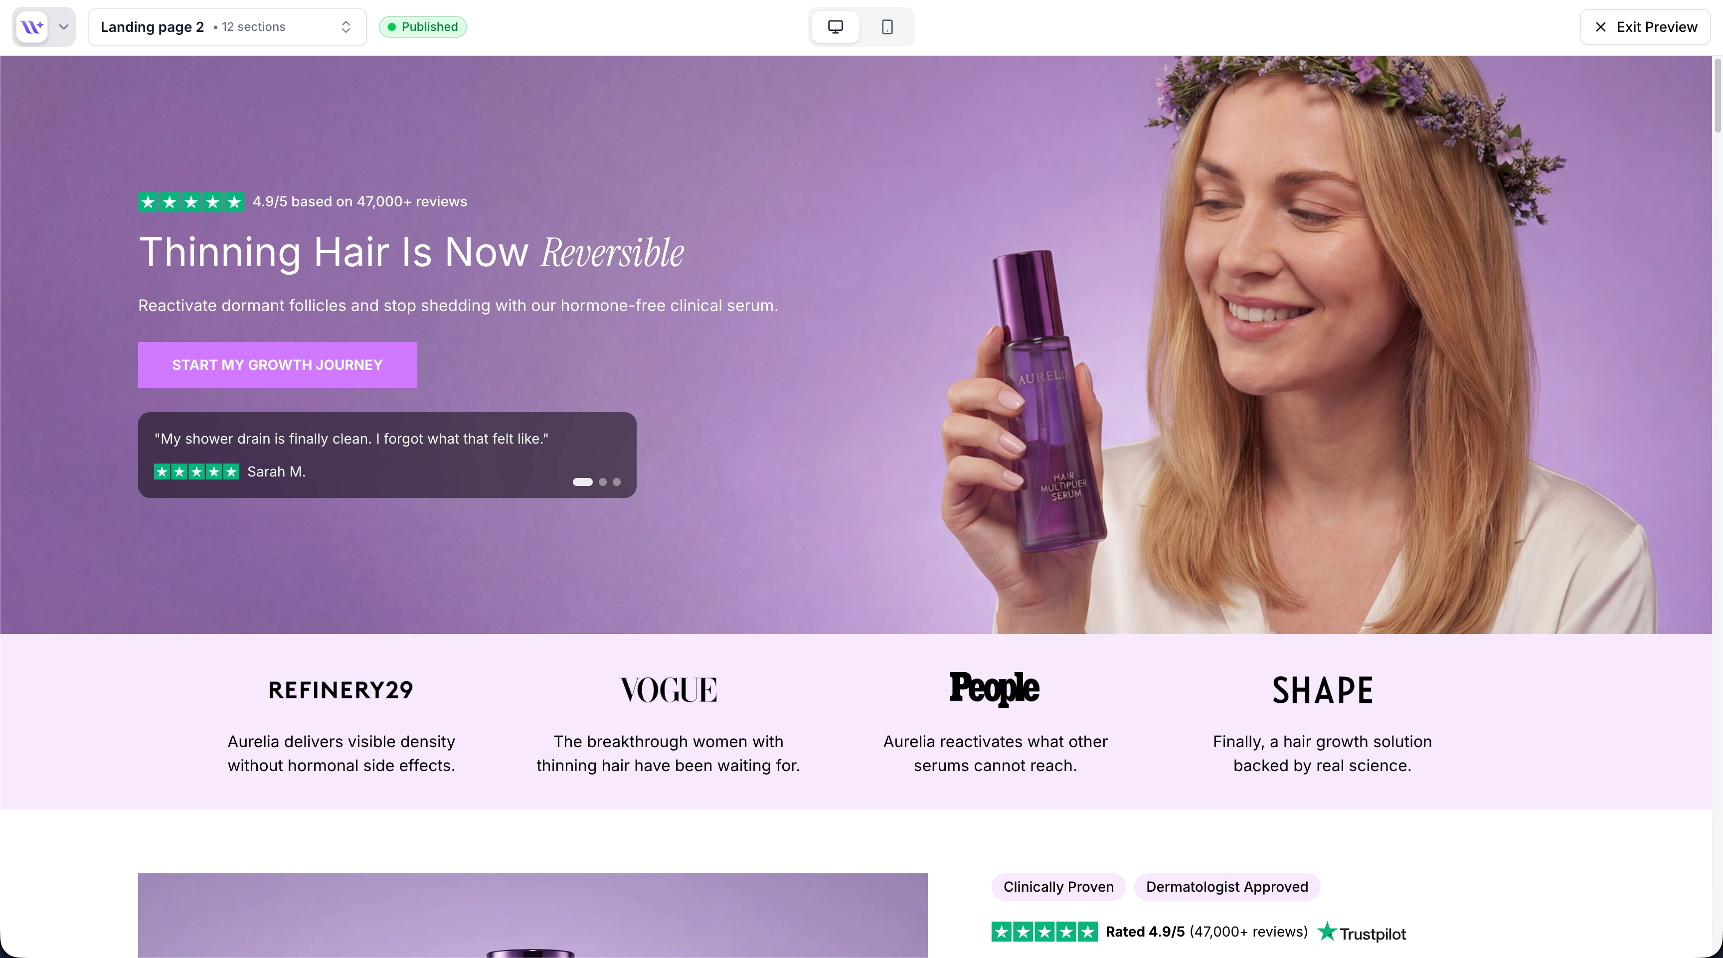This screenshot has width=1723, height=958.
Task: Open the Landing page 2 page selector
Action: (227, 27)
